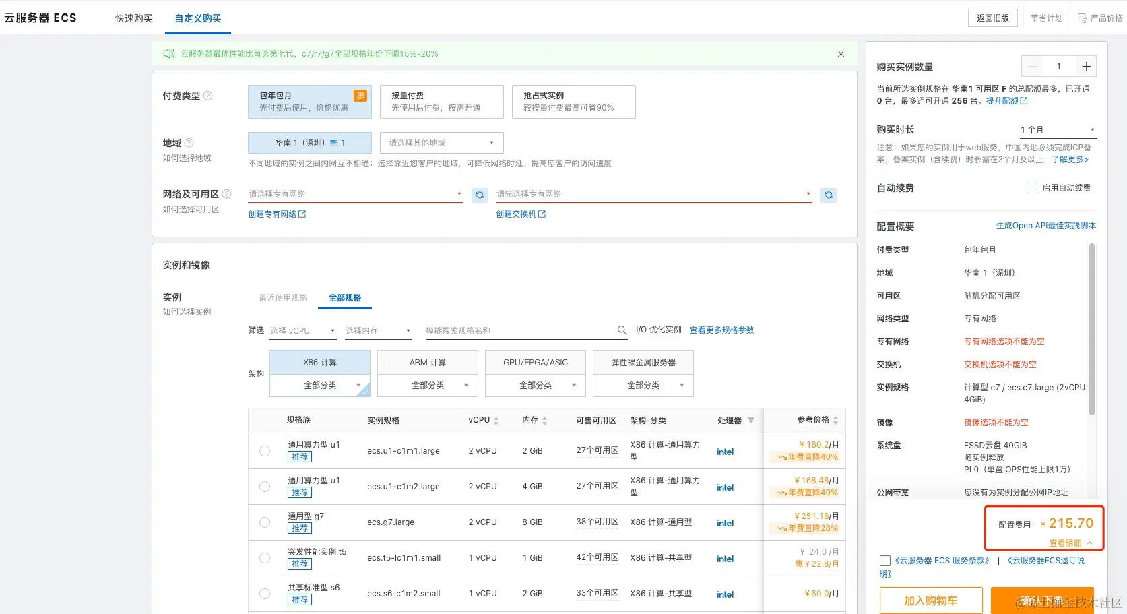Select the ARM 计算 architecture
This screenshot has width=1127, height=614.
pyautogui.click(x=428, y=363)
